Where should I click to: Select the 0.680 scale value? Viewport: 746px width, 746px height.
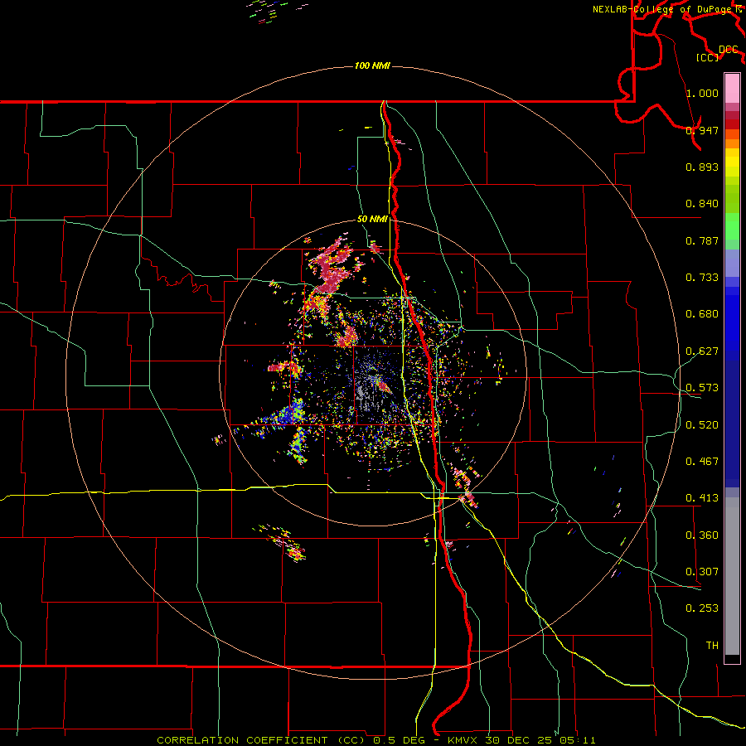[x=702, y=314]
